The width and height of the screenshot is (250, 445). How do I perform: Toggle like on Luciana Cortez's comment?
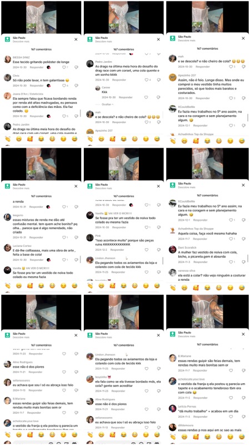pyautogui.click(x=64, y=260)
